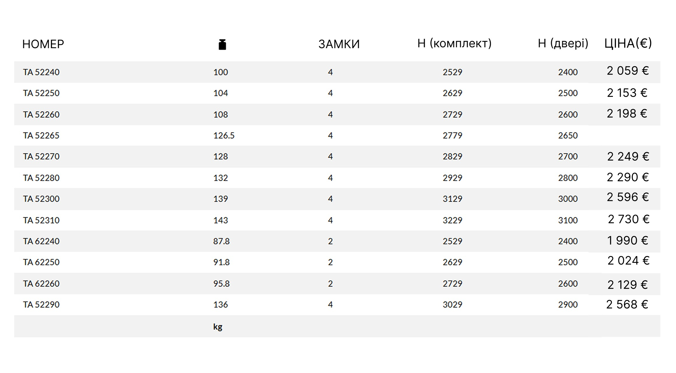Click the kg unit label
Screen dimensions: 676x373
(218, 327)
